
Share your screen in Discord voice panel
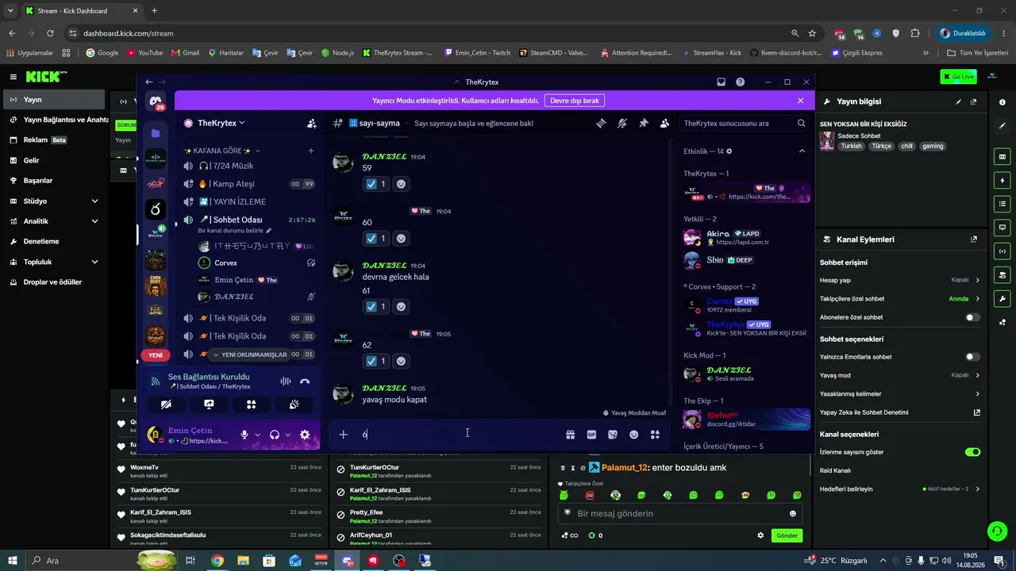(209, 404)
